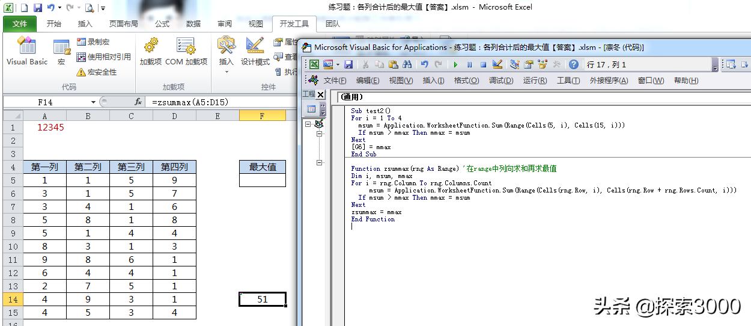This screenshot has width=751, height=326.
Task: Toggle 设计模式 design mode
Action: point(255,51)
